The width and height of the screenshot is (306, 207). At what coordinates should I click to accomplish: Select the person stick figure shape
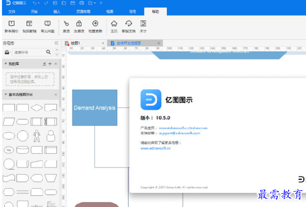[37, 136]
